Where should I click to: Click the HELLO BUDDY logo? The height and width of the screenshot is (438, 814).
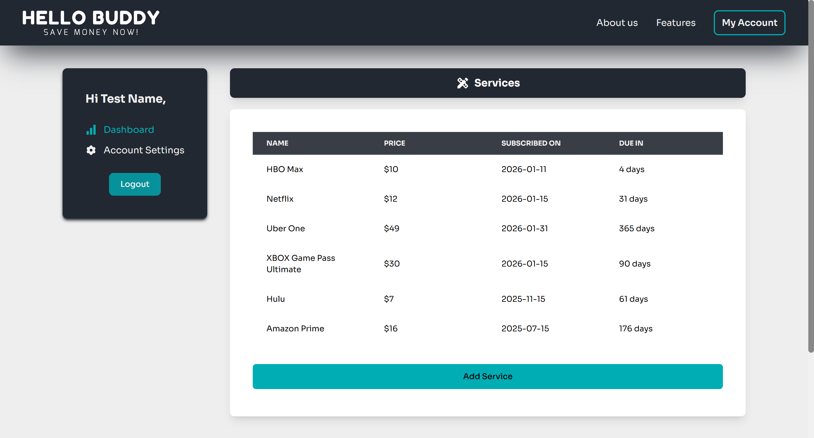coord(91,22)
